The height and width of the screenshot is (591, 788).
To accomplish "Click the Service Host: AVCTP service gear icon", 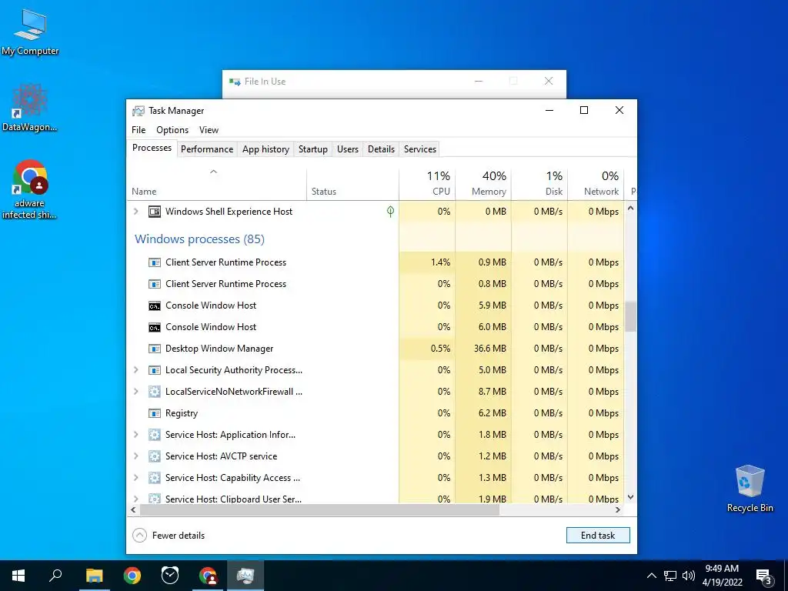I will [x=155, y=456].
